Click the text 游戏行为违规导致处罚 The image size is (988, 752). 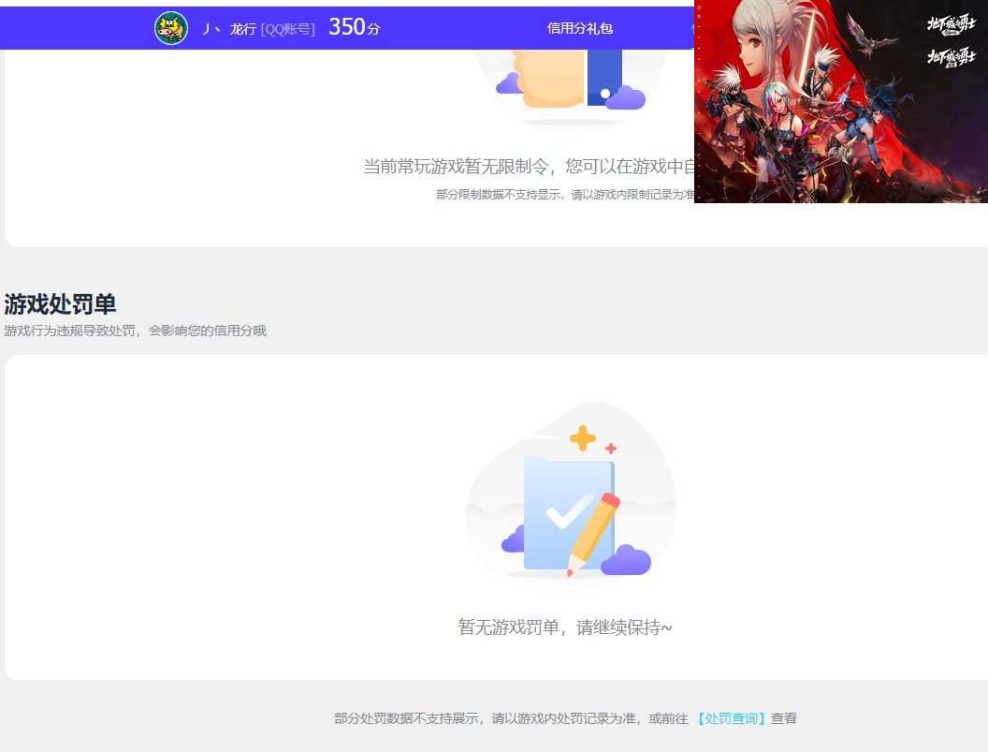coord(70,331)
